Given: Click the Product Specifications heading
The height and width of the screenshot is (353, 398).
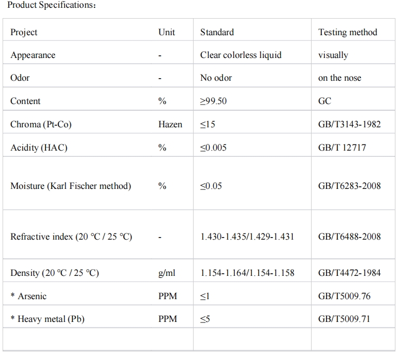Looking at the screenshot, I should [52, 5].
